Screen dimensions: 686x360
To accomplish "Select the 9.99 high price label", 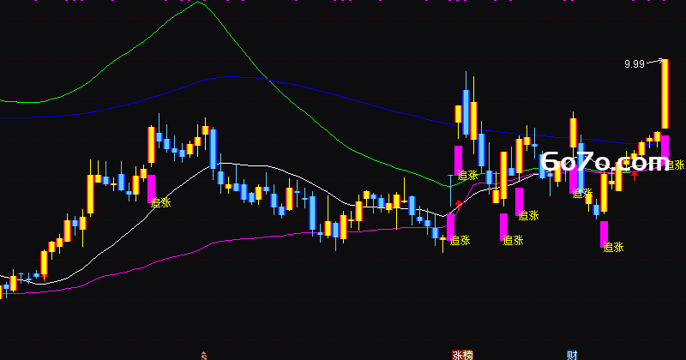I will tap(635, 64).
